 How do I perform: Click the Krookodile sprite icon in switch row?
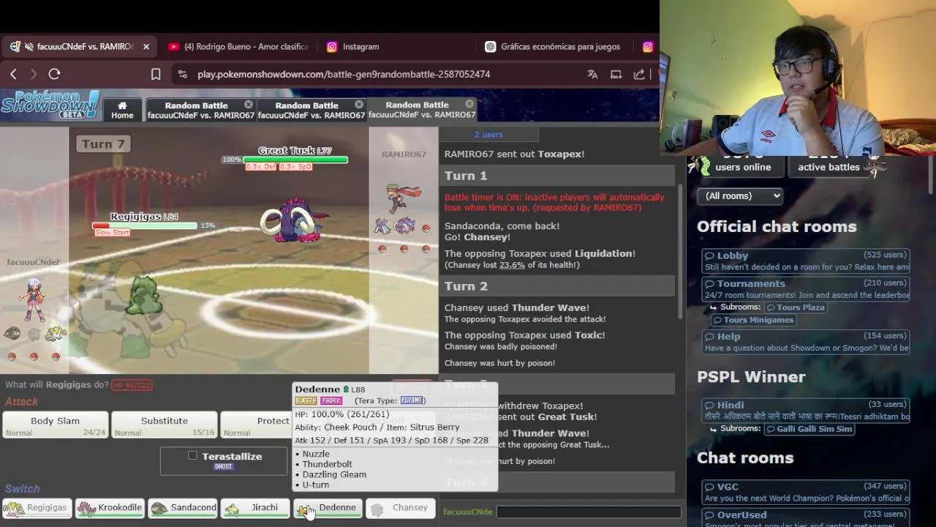tap(87, 508)
